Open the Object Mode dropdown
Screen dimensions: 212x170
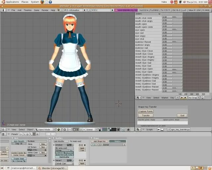tap(45, 129)
